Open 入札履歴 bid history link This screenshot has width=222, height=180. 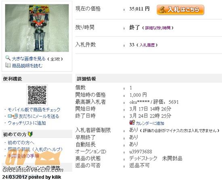point(147,45)
